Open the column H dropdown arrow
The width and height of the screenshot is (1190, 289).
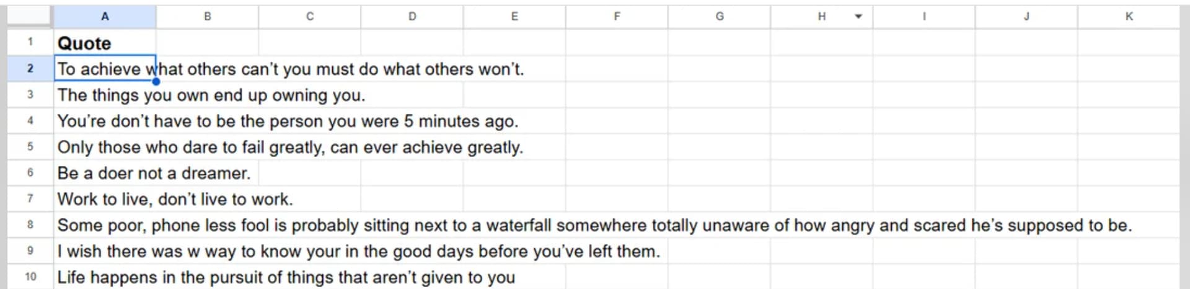858,17
